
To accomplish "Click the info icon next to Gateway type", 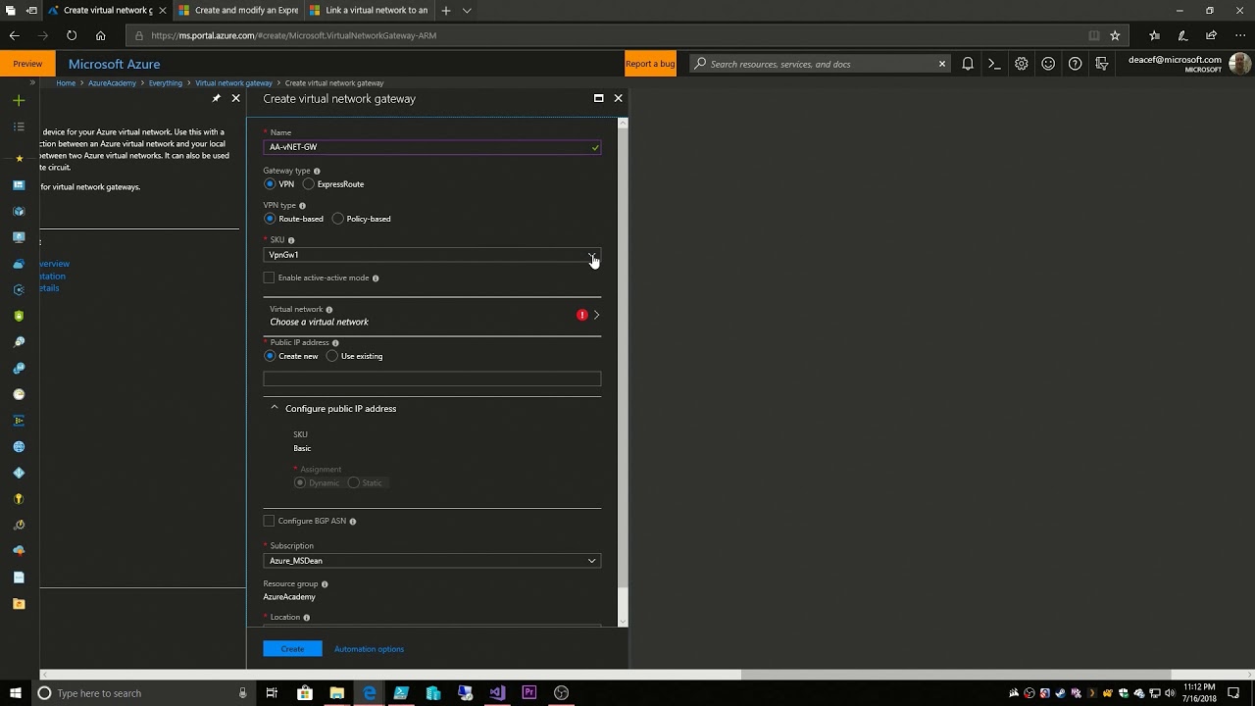I will (x=317, y=171).
